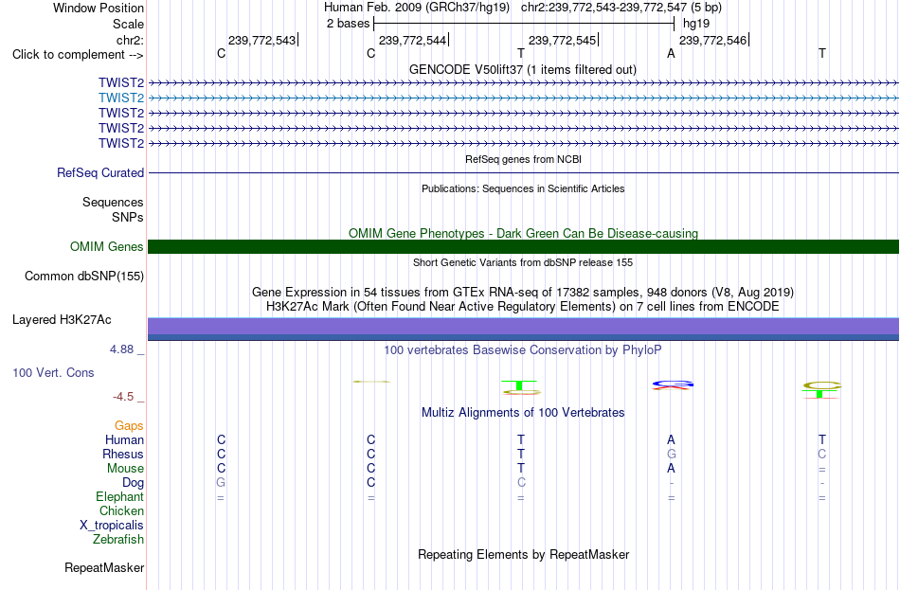Image resolution: width=900 pixels, height=590 pixels.
Task: Click position number 239,772,543 on ruler
Action: [261, 40]
